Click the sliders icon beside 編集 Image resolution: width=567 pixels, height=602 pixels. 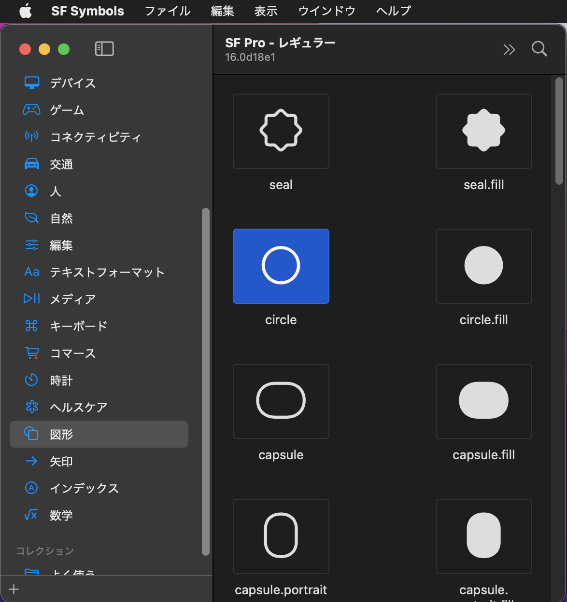point(32,245)
